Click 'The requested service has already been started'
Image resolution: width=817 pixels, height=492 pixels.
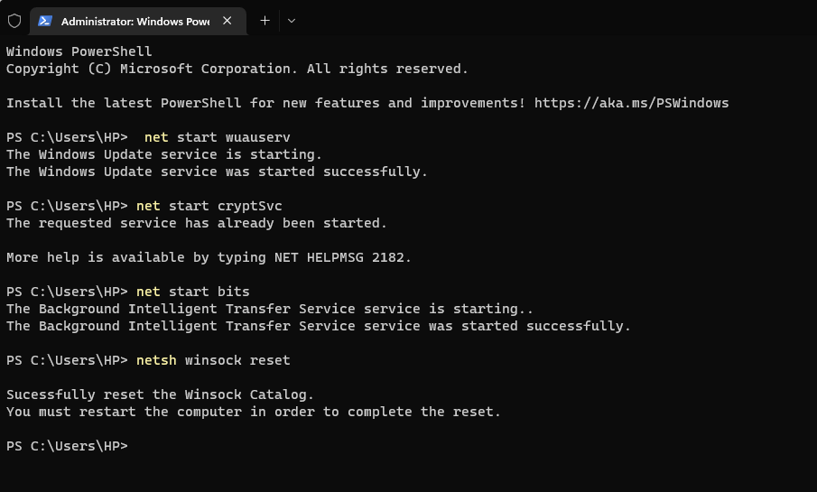196,223
